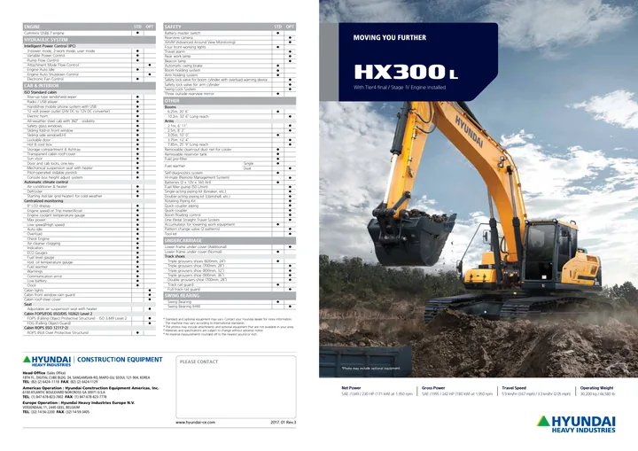Viewport: 638px width, 451px height.
Task: Select the 'Sun visor' row
Action: (x=89, y=159)
